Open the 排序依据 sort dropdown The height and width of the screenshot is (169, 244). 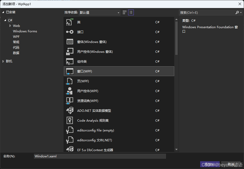[x=100, y=13]
